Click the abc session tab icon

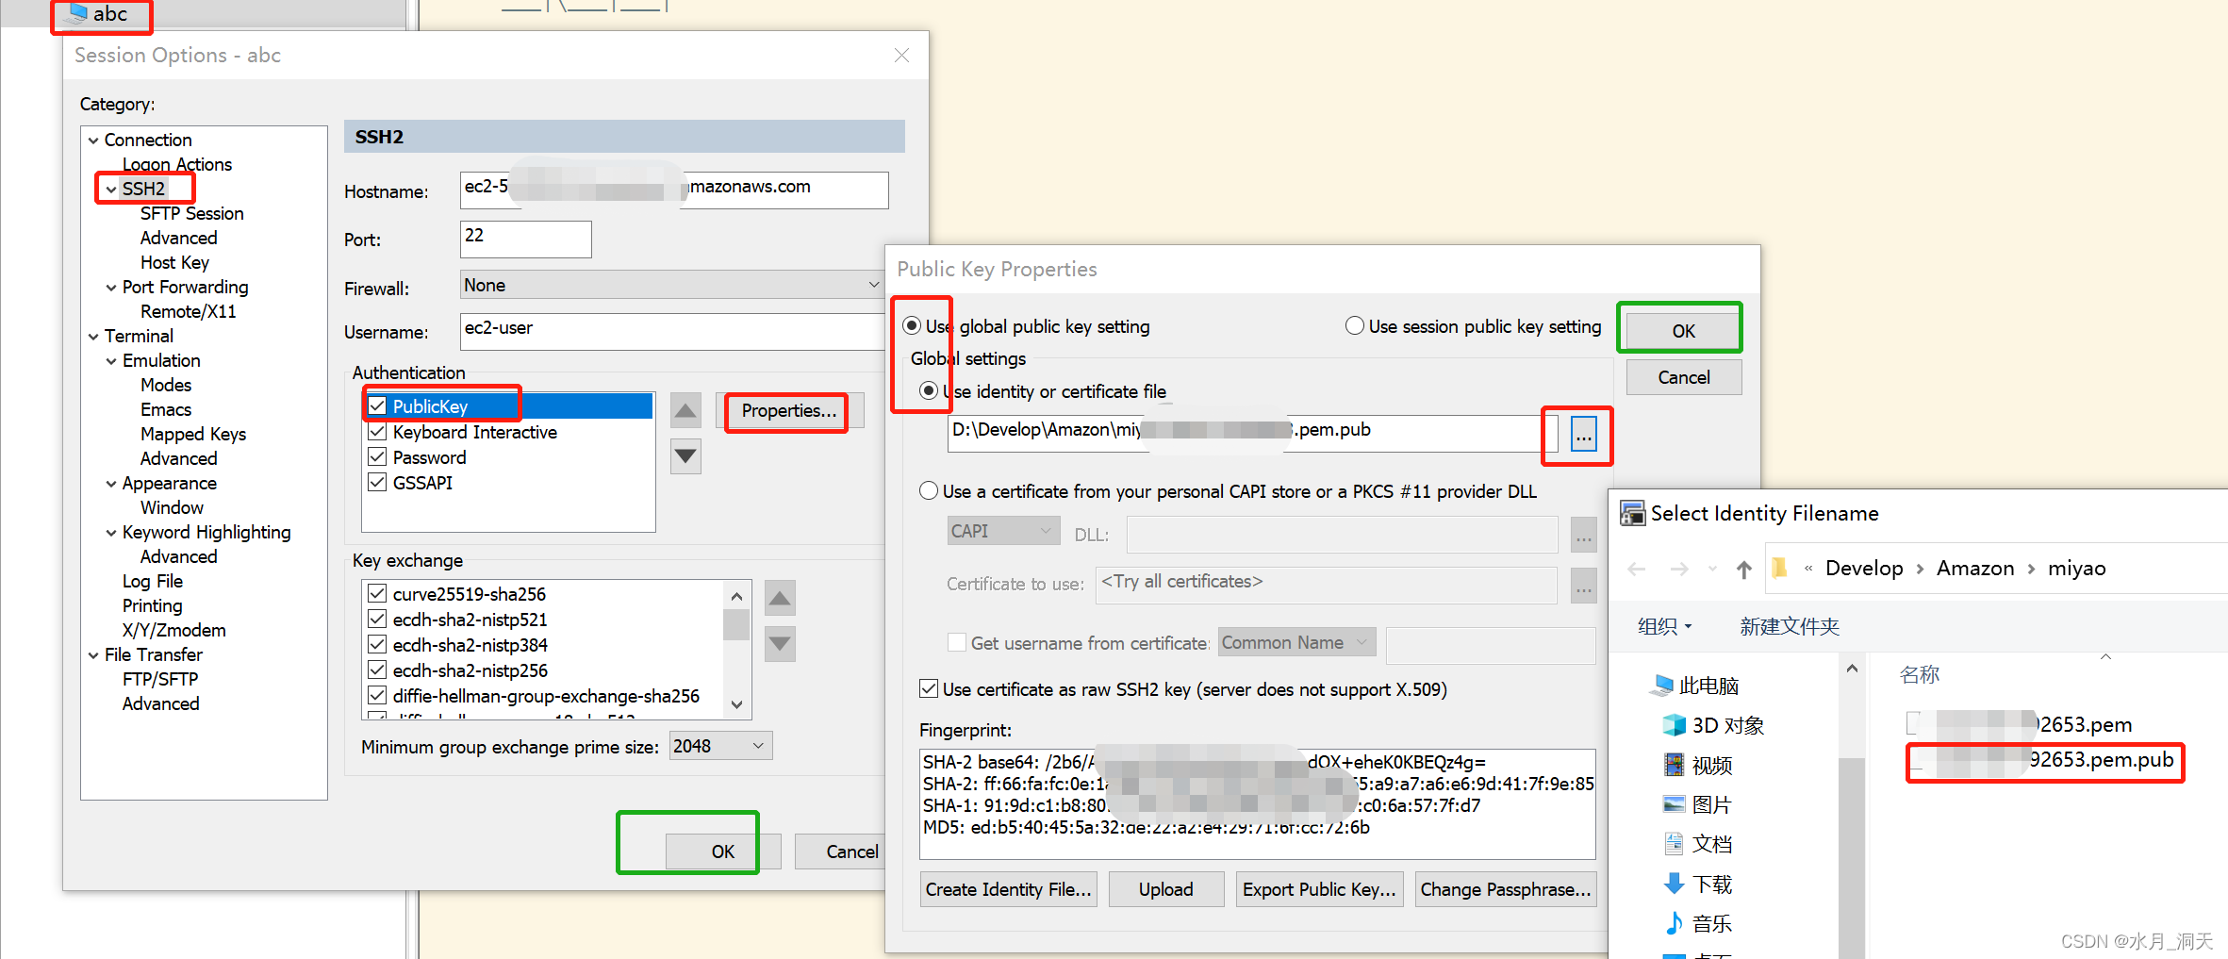tap(76, 13)
